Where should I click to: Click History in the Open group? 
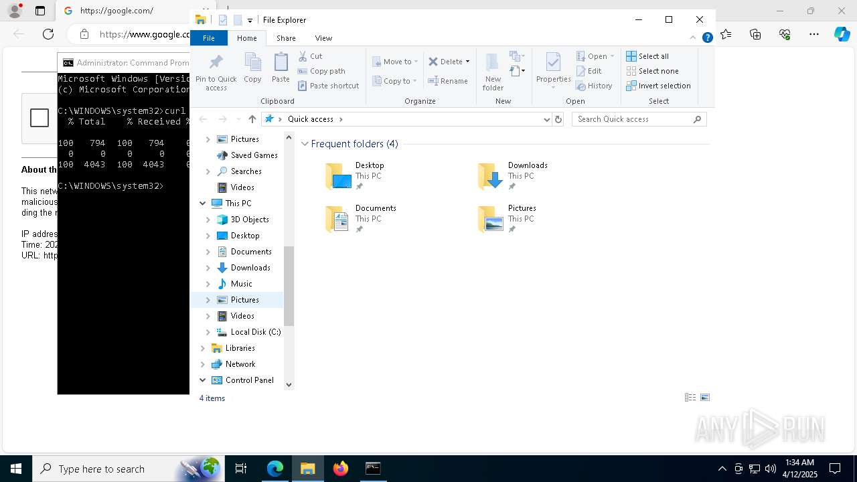click(595, 86)
